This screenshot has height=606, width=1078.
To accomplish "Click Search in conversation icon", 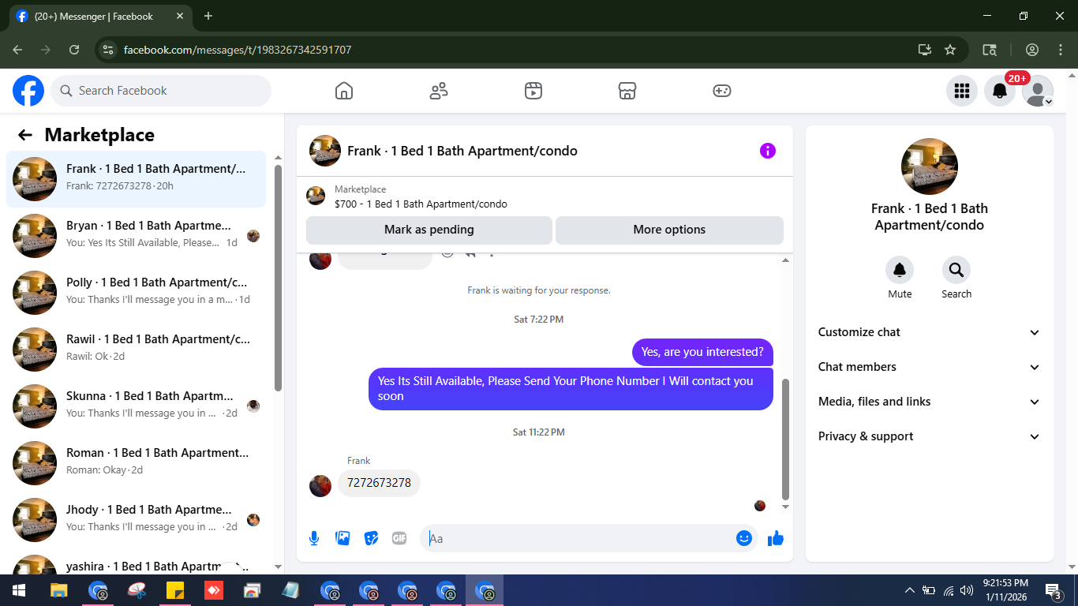I will 956,271.
